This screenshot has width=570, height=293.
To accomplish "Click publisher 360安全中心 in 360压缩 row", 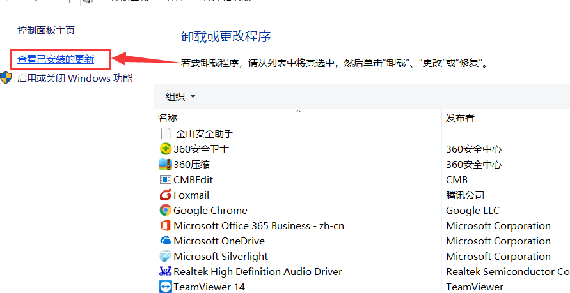I will click(x=473, y=164).
